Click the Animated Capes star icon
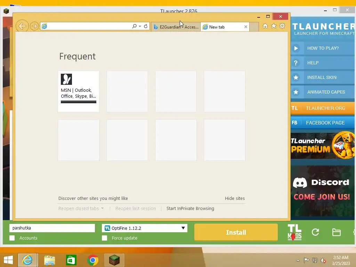 click(x=296, y=92)
